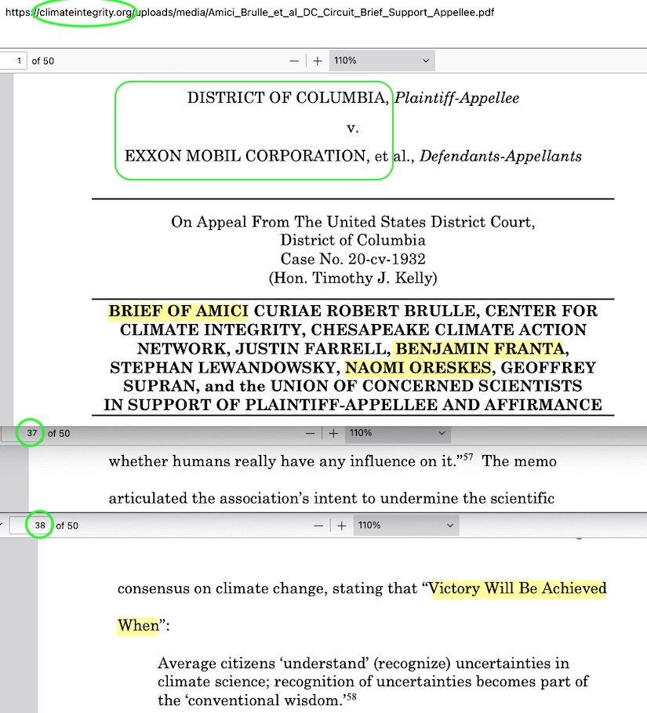This screenshot has width=647, height=713.
Task: Open footnote 57 reference
Action: tap(468, 457)
